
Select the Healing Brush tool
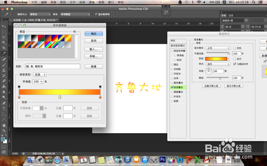point(4,59)
